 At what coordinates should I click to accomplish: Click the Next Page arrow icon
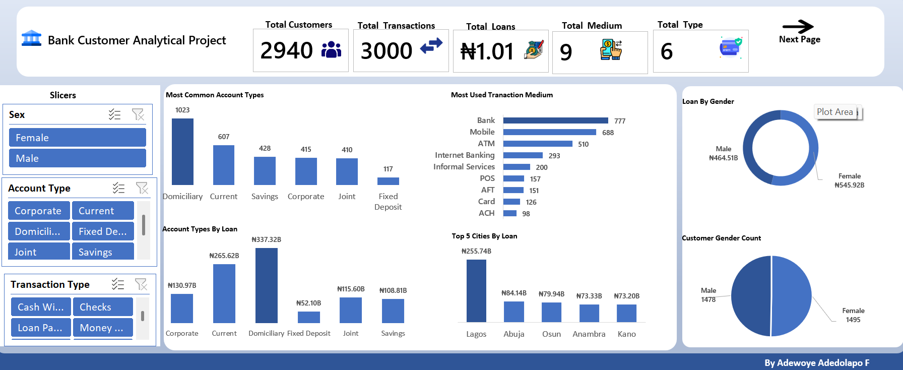coord(798,27)
